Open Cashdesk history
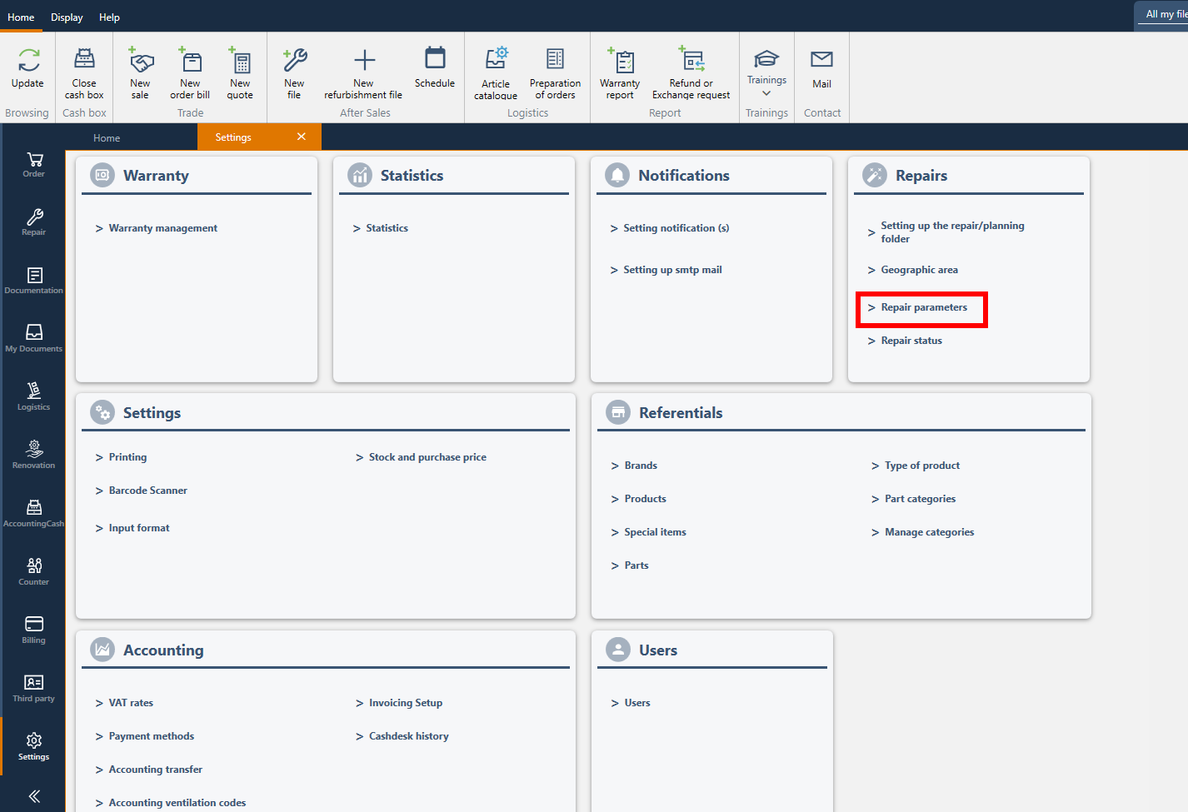 point(408,736)
